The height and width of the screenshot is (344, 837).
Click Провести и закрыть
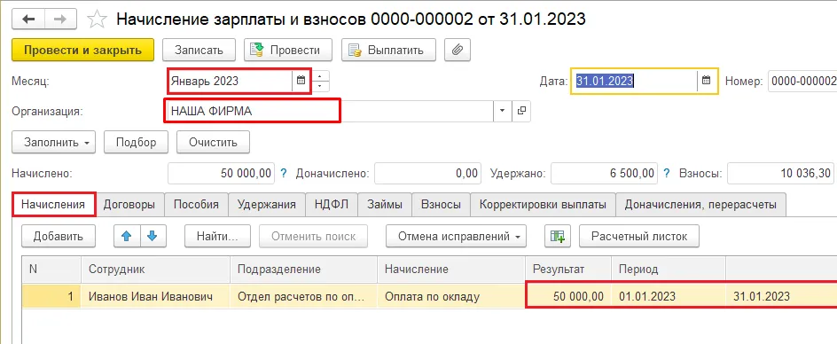click(82, 51)
